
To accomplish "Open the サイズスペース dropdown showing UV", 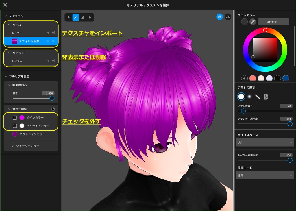I will (265, 142).
